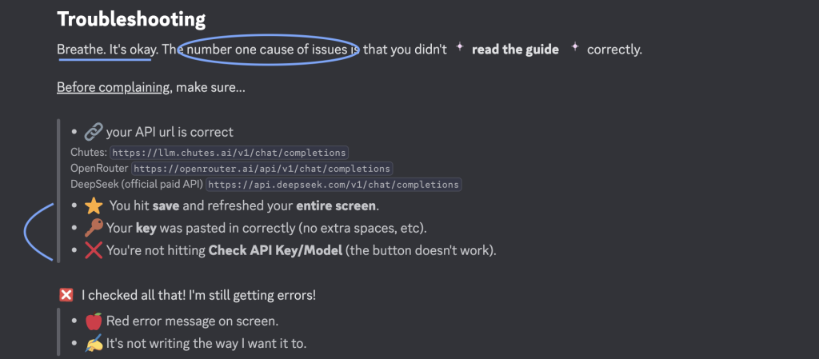Screen dimensions: 819x359
Task: Click the red X cross emoji
Action: (x=94, y=250)
